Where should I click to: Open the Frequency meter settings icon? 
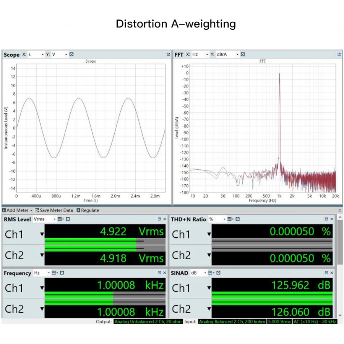coord(62,273)
